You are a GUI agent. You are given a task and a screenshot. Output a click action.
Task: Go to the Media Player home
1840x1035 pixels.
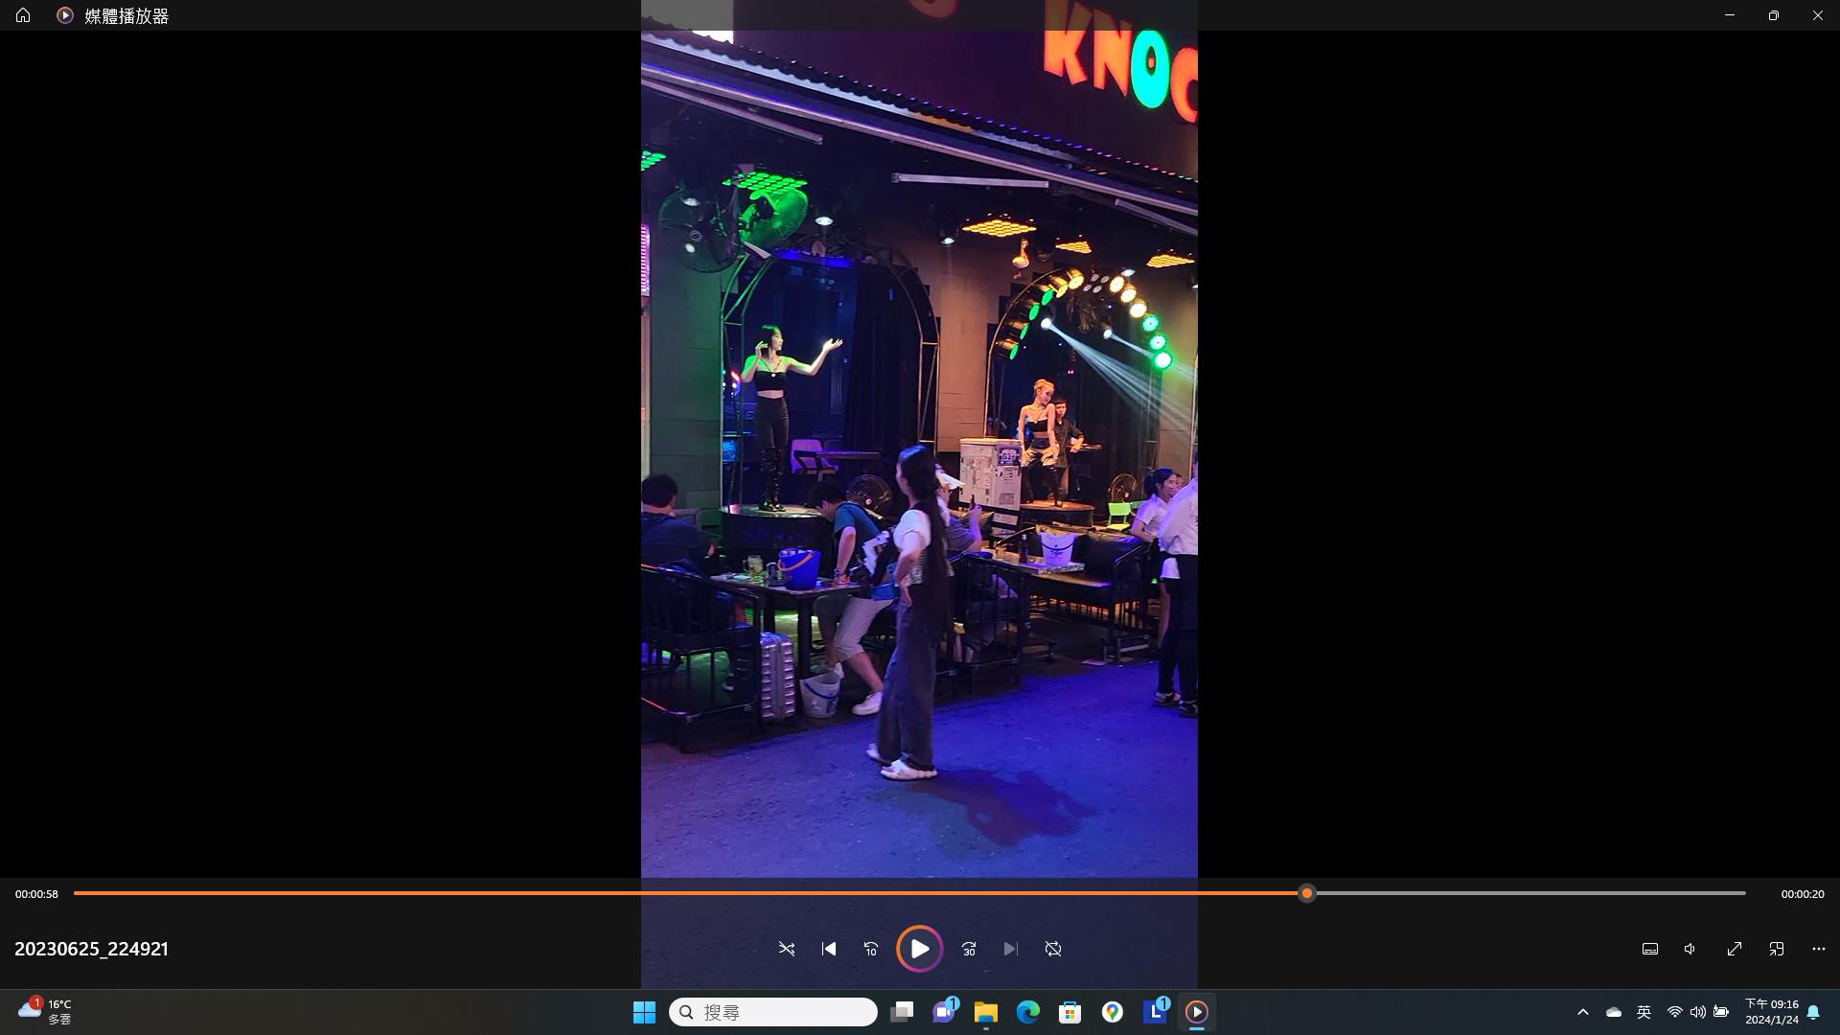click(23, 15)
